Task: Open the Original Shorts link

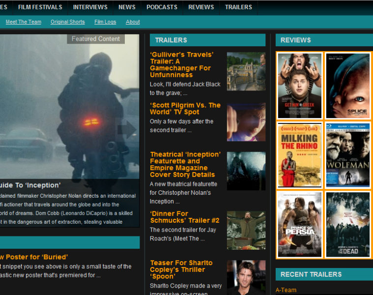Action: pyautogui.click(x=67, y=22)
